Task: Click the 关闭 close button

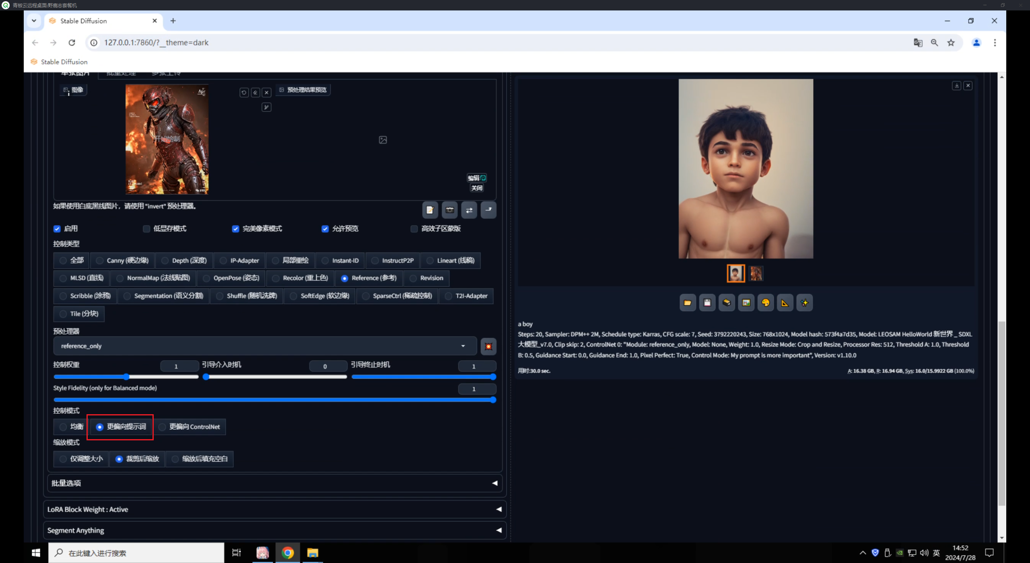Action: click(x=477, y=188)
